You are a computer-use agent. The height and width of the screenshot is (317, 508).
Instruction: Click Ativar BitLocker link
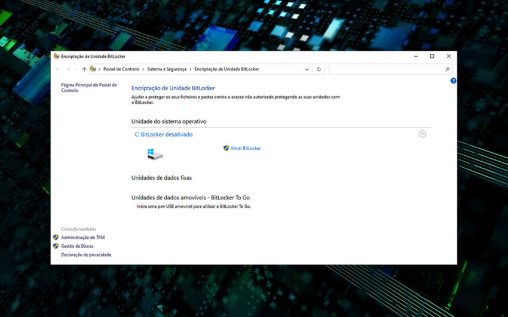click(245, 148)
